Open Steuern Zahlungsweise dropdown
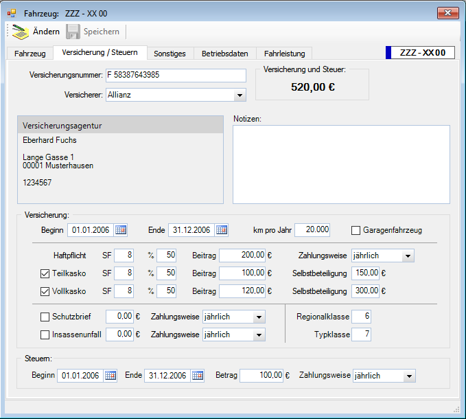The image size is (466, 419). click(x=409, y=376)
